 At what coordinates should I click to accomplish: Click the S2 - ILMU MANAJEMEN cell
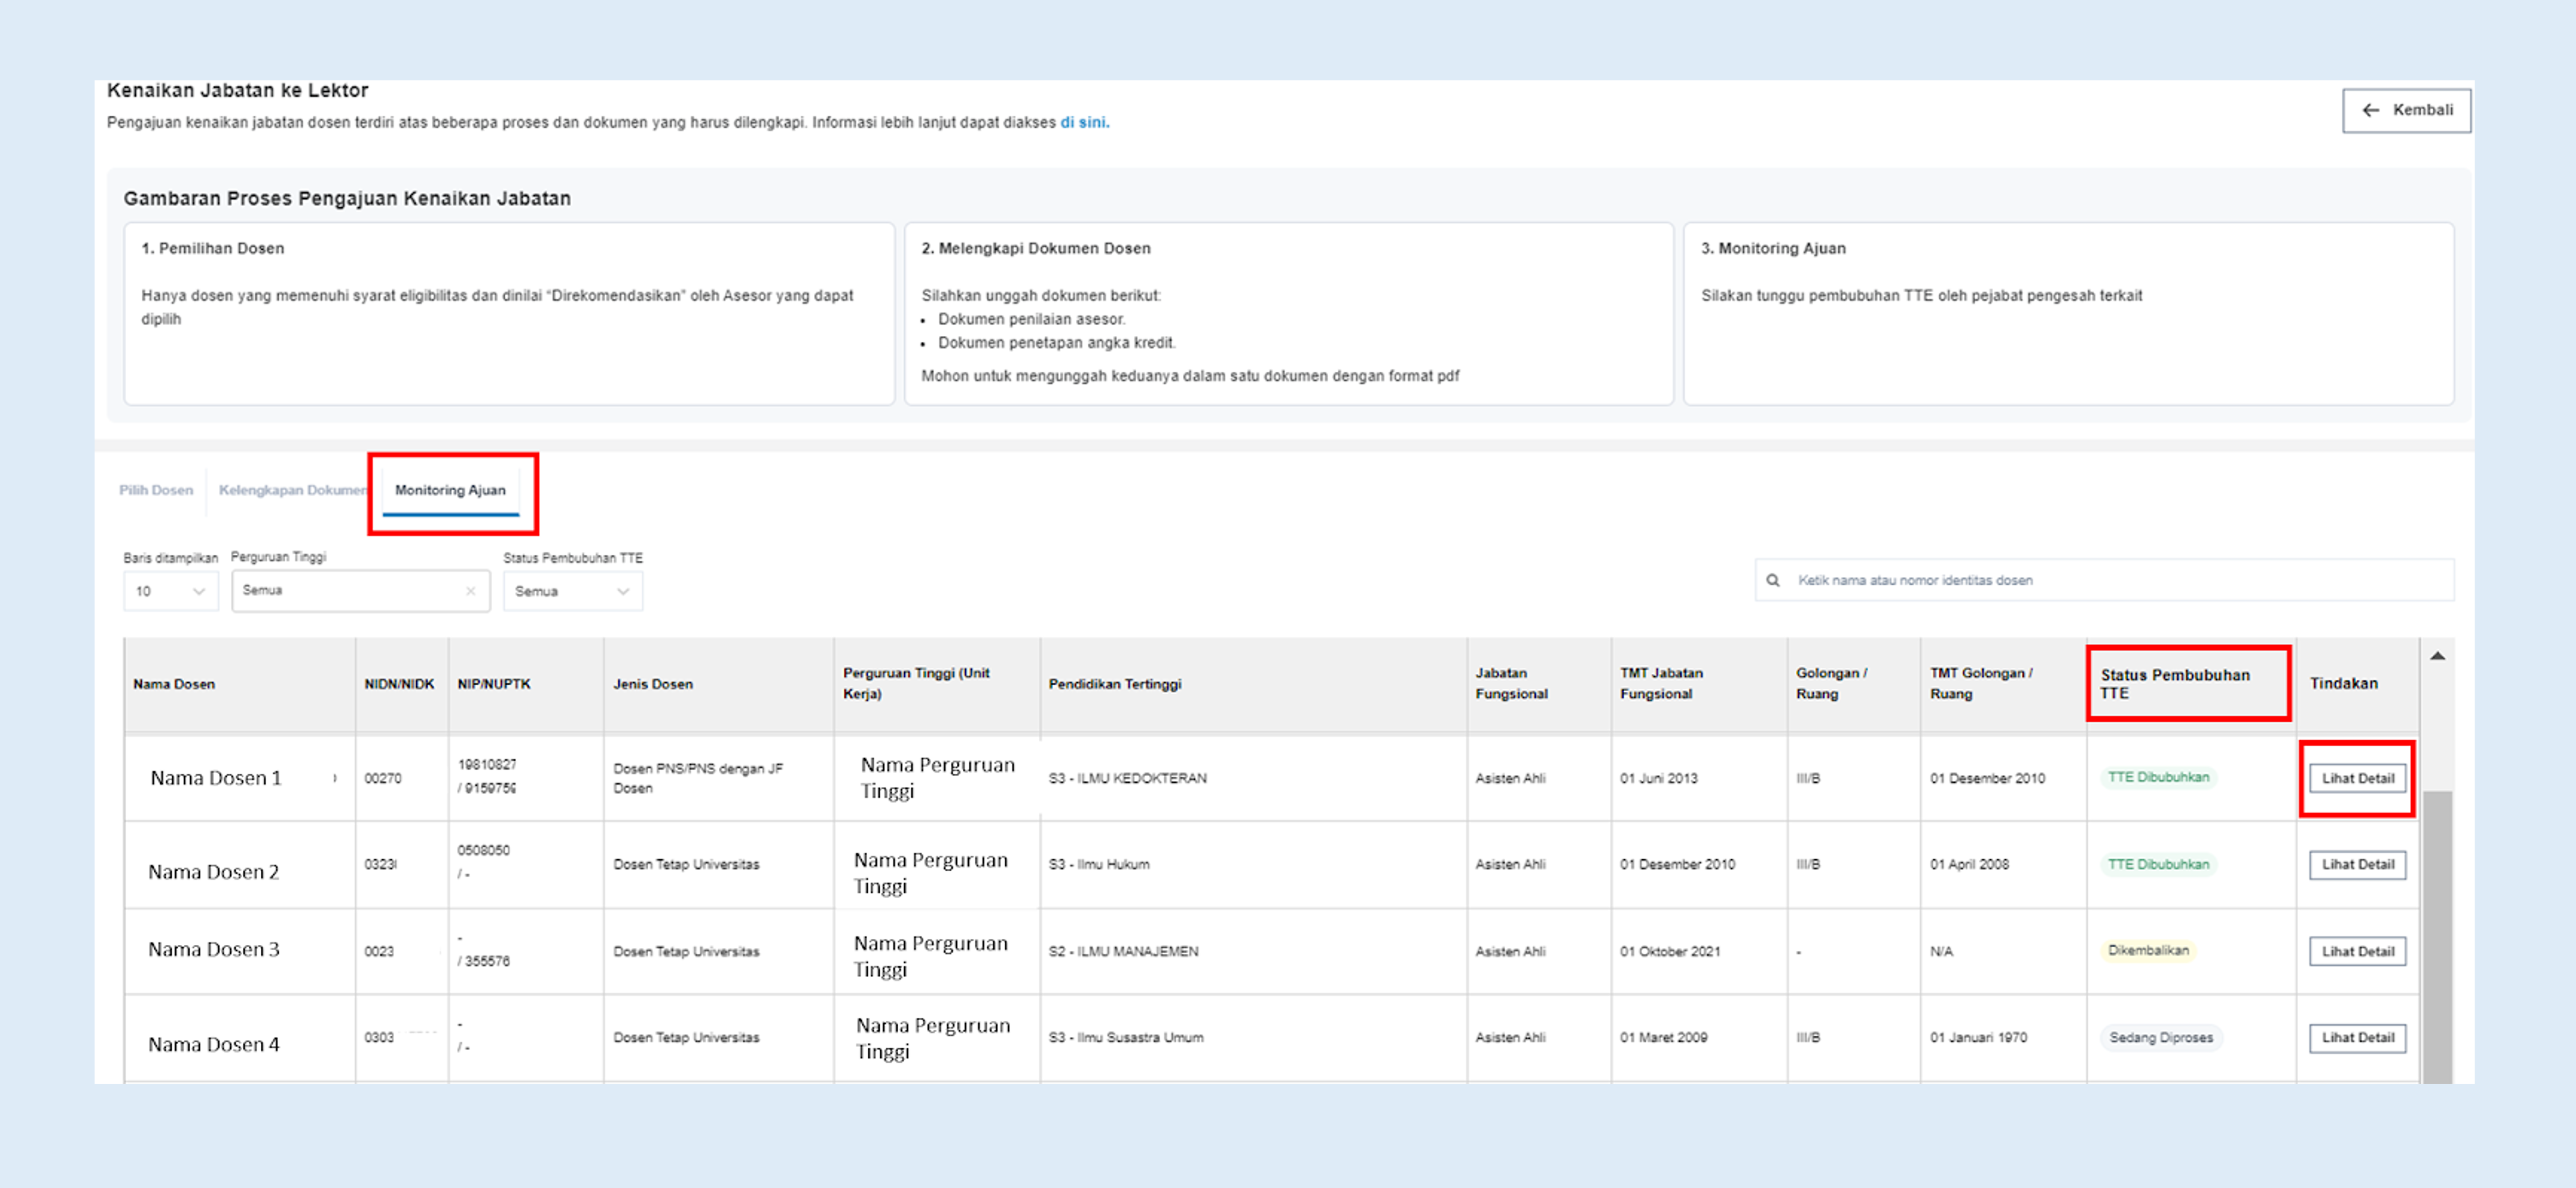(1253, 951)
